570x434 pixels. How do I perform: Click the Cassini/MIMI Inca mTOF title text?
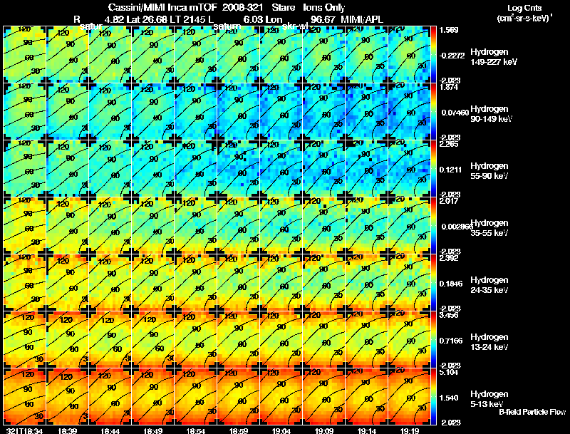[162, 7]
